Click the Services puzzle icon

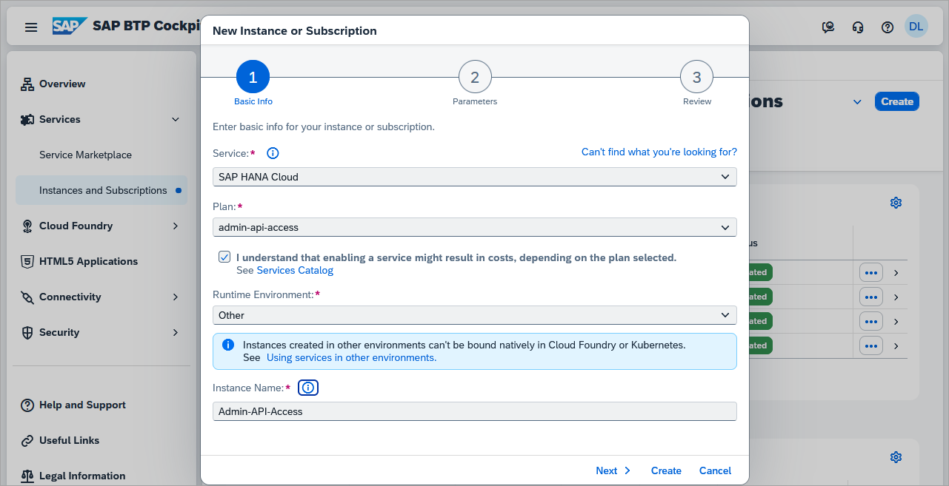pyautogui.click(x=27, y=120)
